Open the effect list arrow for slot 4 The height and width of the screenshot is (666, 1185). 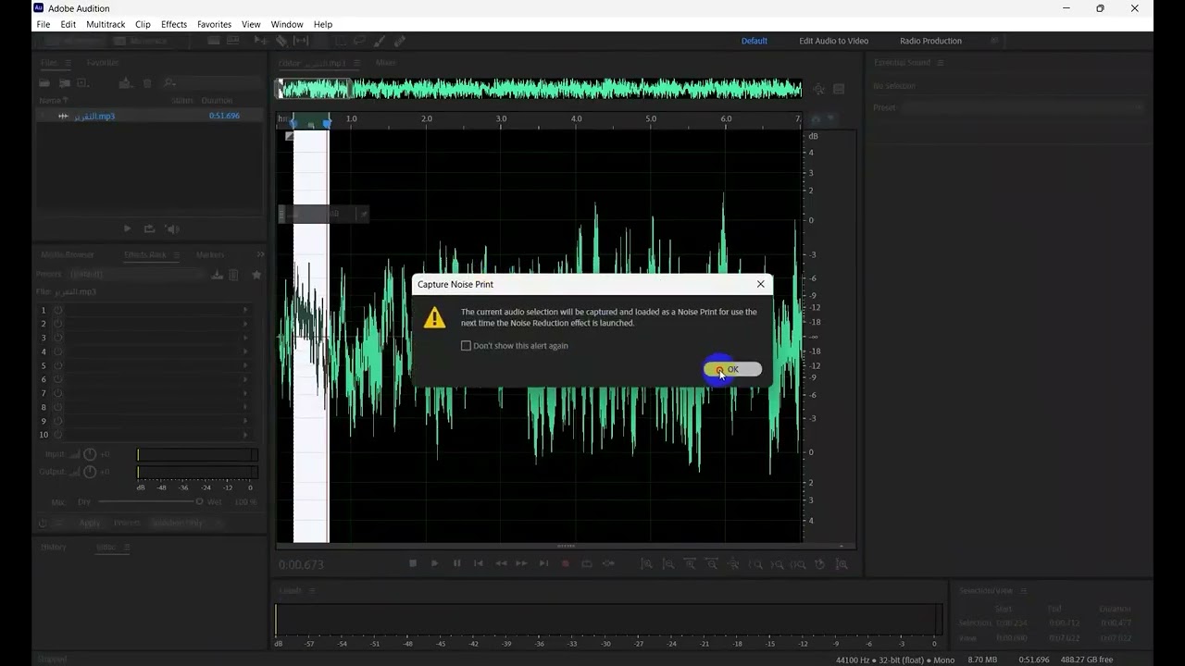245,351
